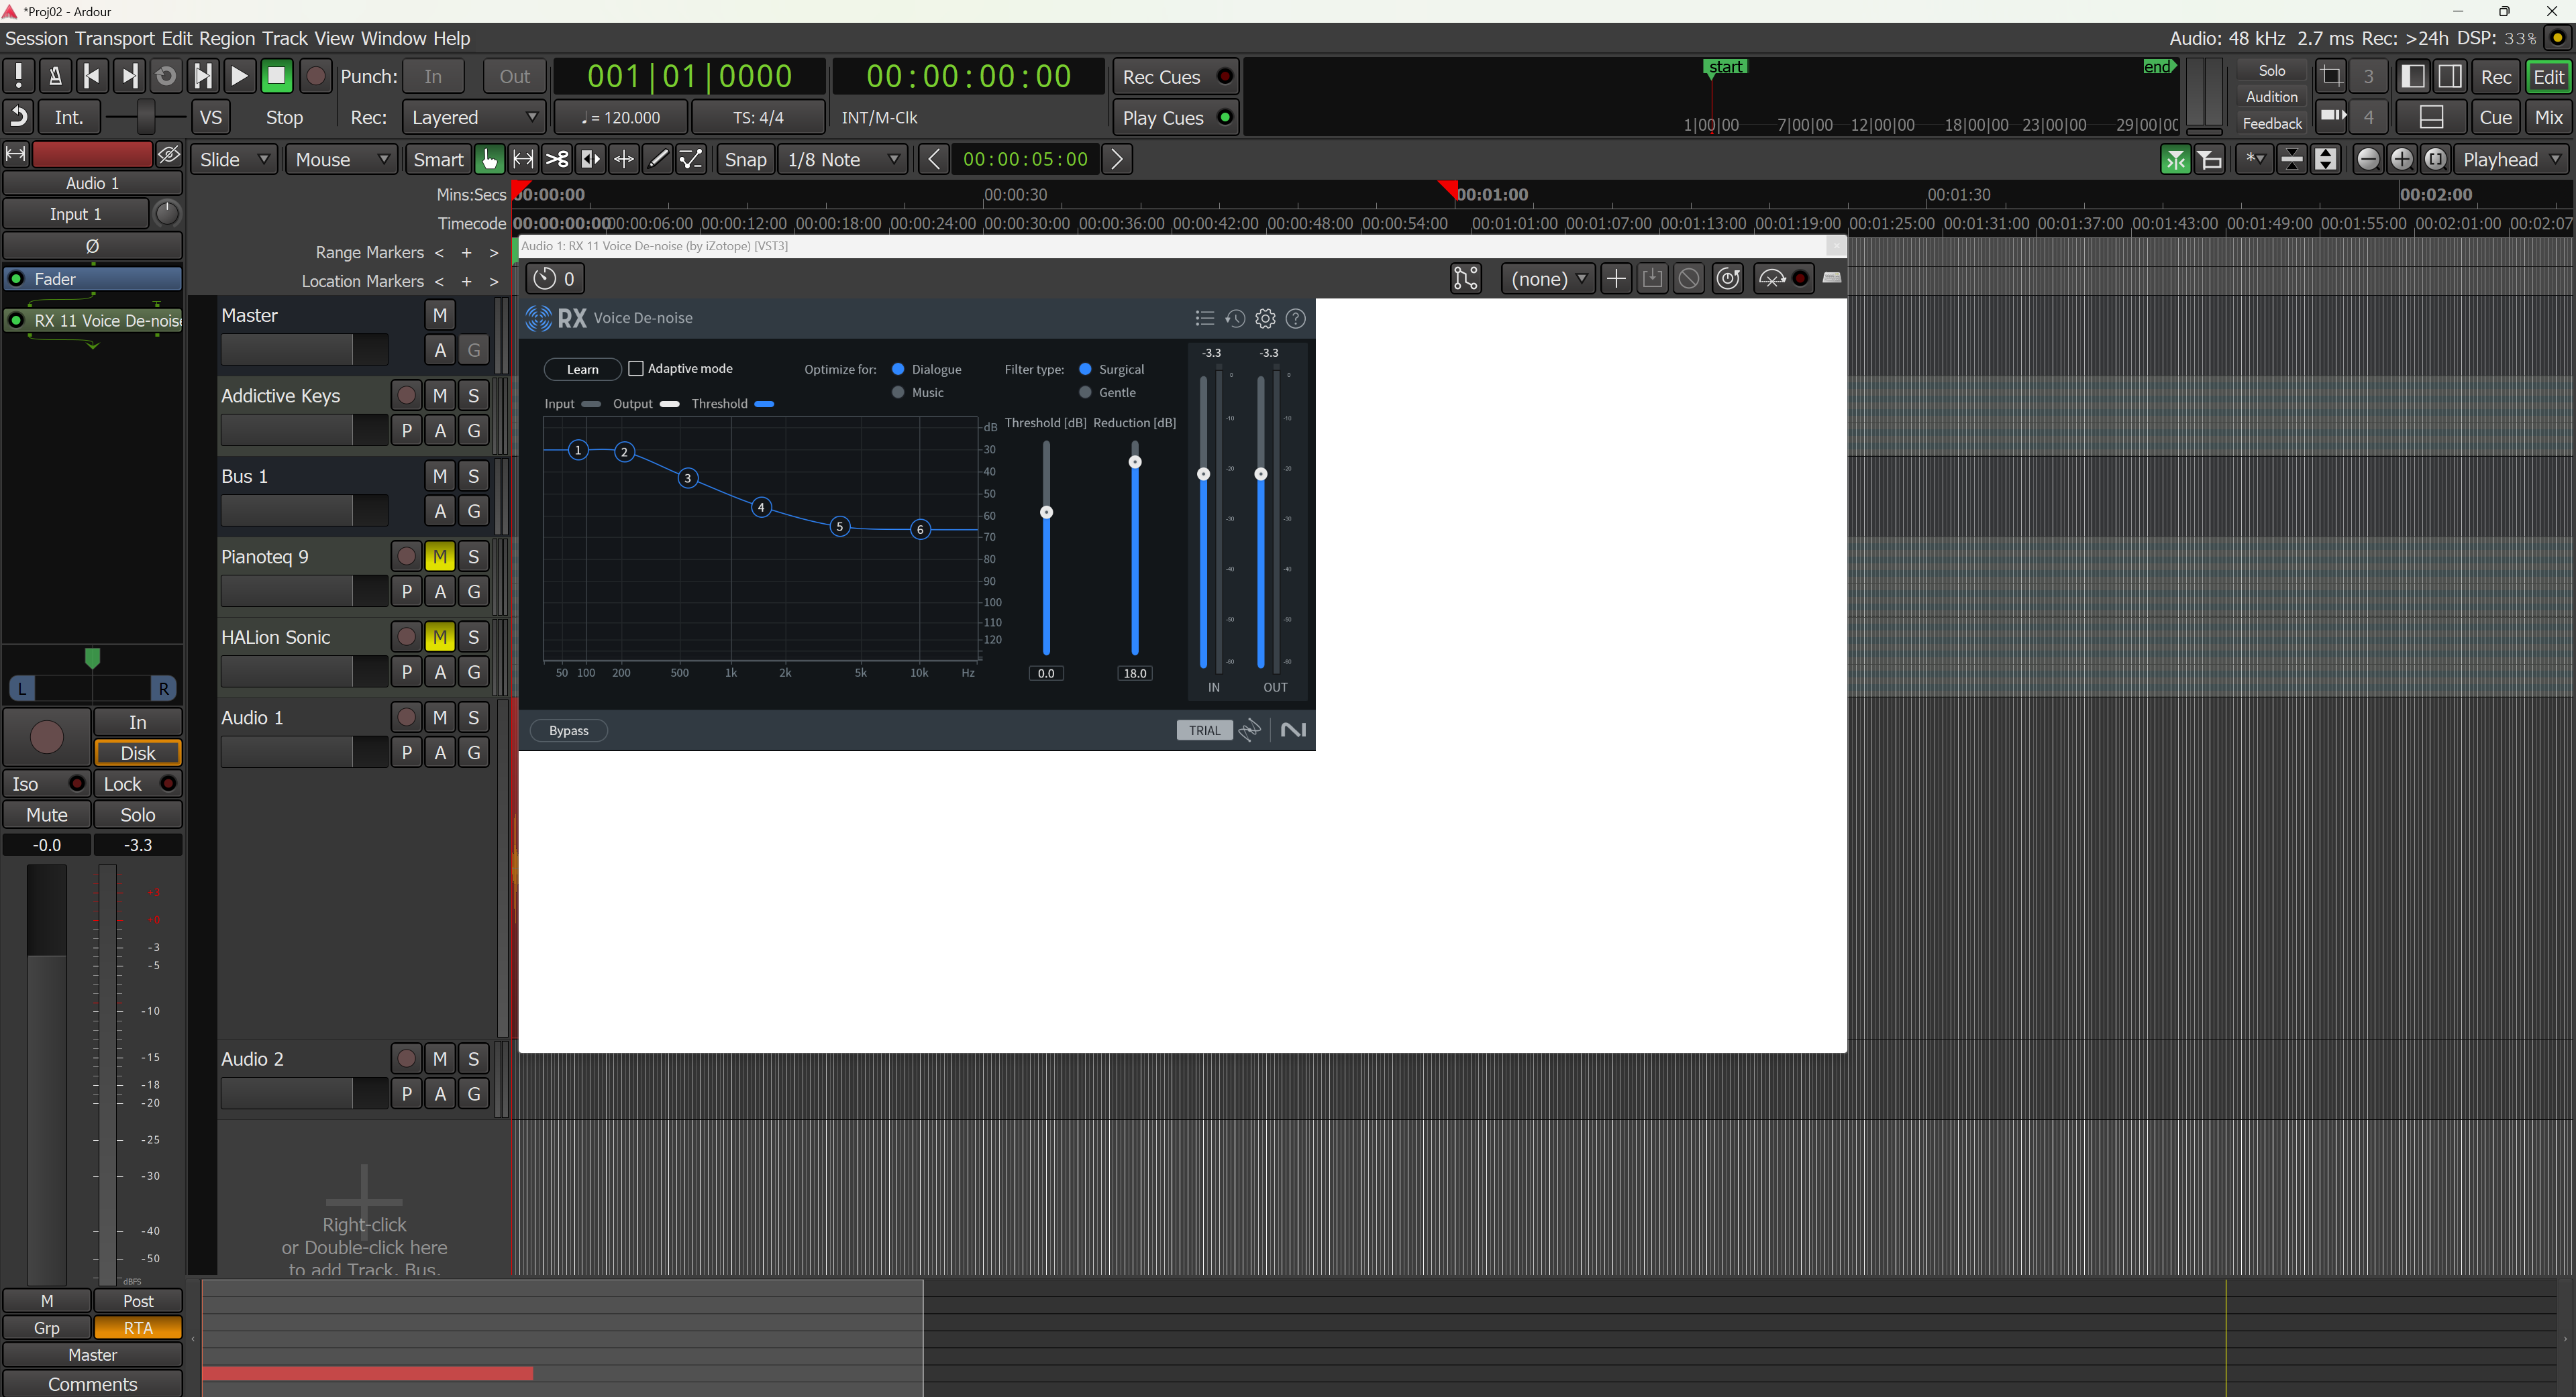Open the RX preset list icon
This screenshot has height=1397, width=2576.
1204,319
